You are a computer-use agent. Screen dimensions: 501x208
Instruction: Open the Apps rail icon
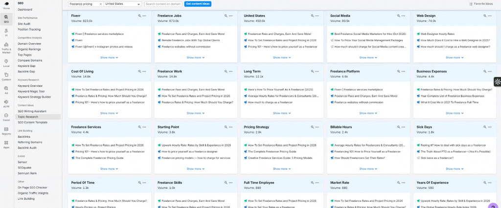tap(6, 145)
